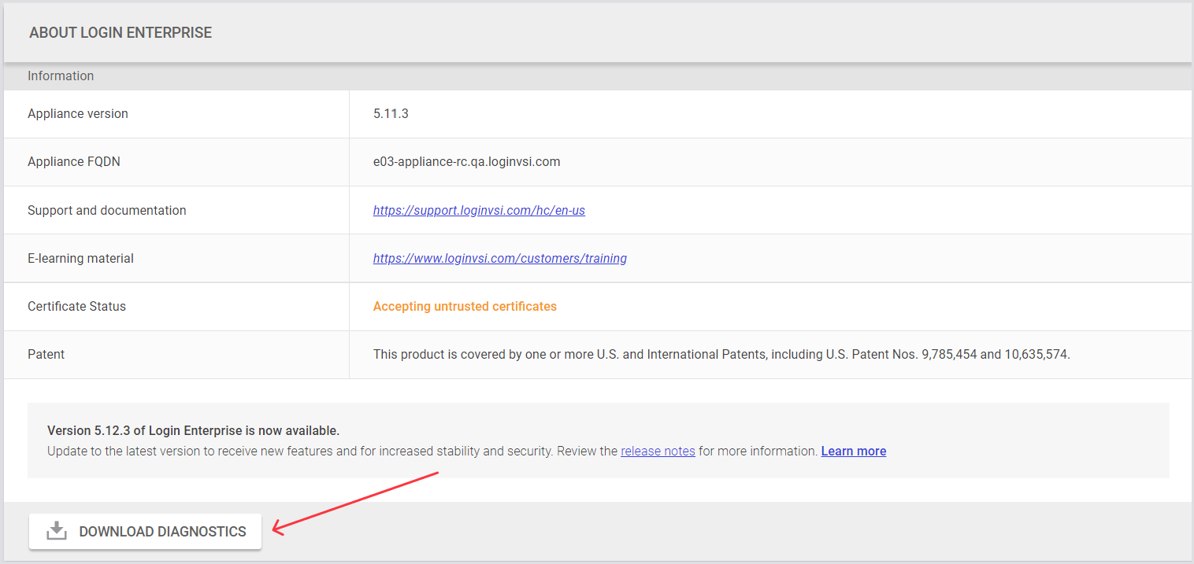
Task: Click the Learn more link
Action: coord(854,451)
